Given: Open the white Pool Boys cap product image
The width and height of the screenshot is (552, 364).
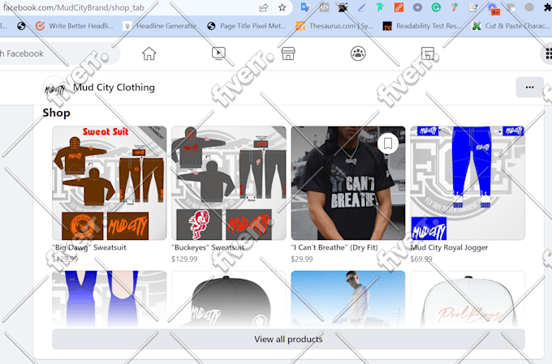Looking at the screenshot, I should 468,299.
